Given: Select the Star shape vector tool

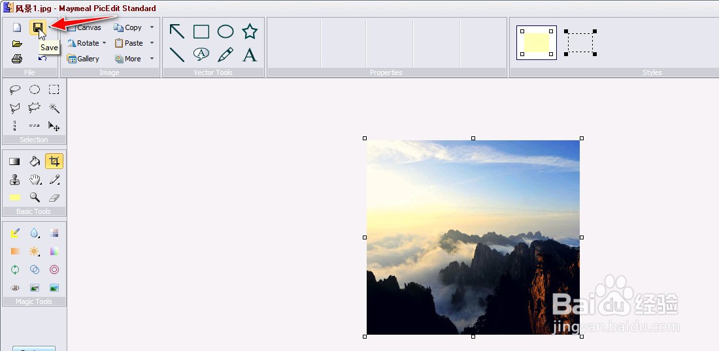Looking at the screenshot, I should click(x=250, y=31).
